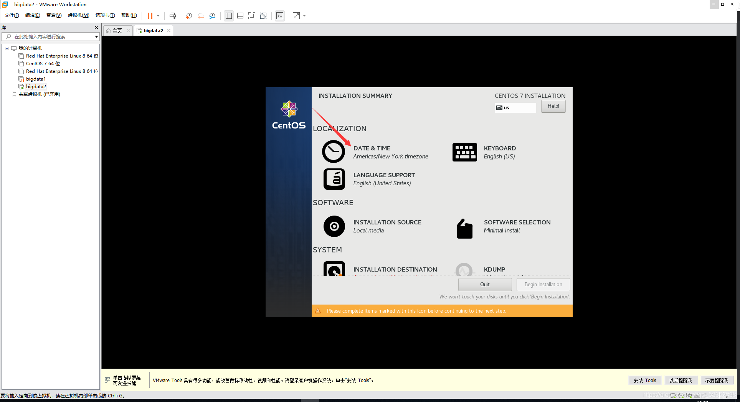This screenshot has height=402, width=740.
Task: Click the DATE & TIME label
Action: (x=372, y=148)
